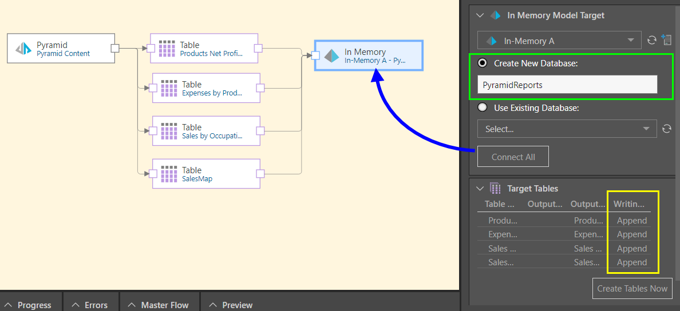Viewport: 680px width, 311px height.
Task: Click the In Memory Model Target header icon
Action: pyautogui.click(x=495, y=15)
